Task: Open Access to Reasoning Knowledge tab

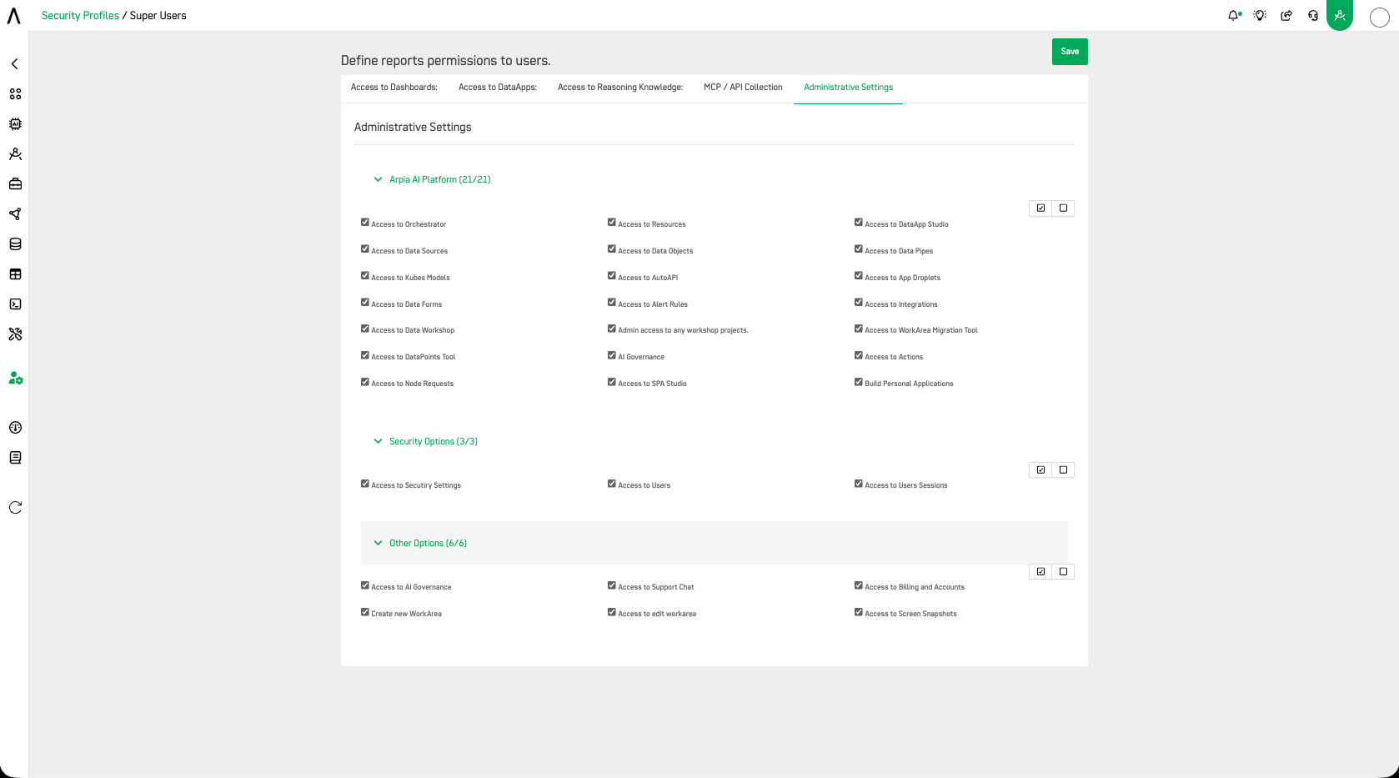Action: [x=620, y=88]
